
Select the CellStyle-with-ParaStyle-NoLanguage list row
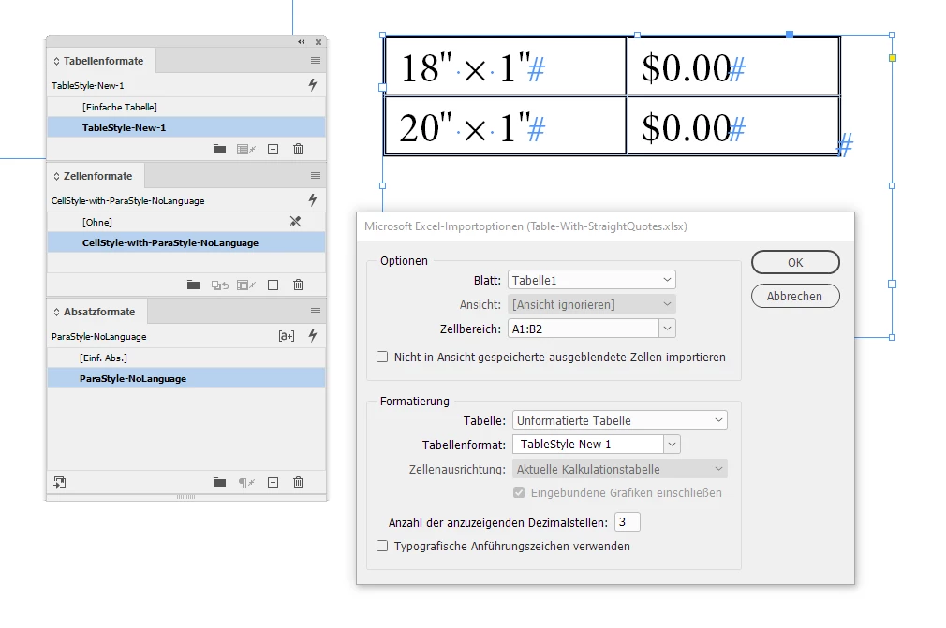point(185,242)
